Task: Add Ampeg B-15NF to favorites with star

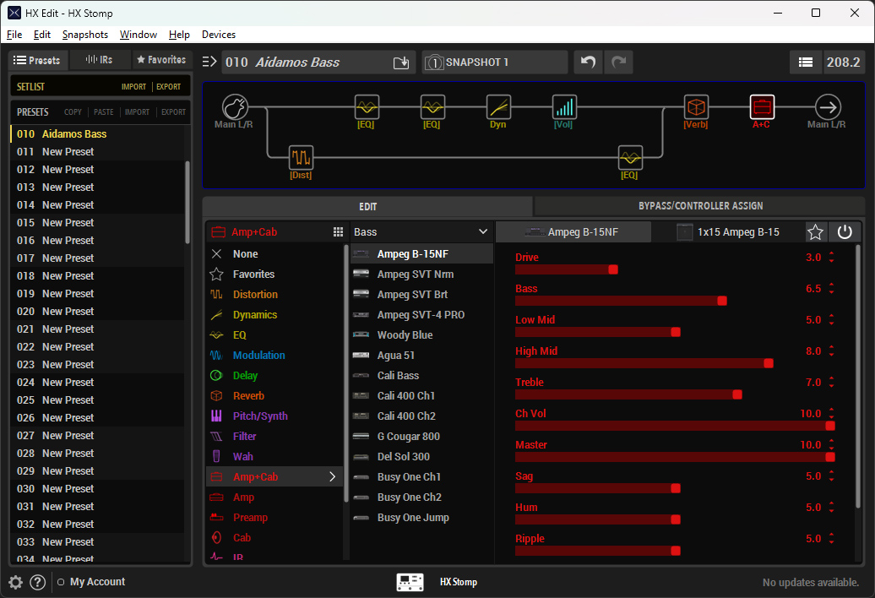Action: click(x=815, y=232)
